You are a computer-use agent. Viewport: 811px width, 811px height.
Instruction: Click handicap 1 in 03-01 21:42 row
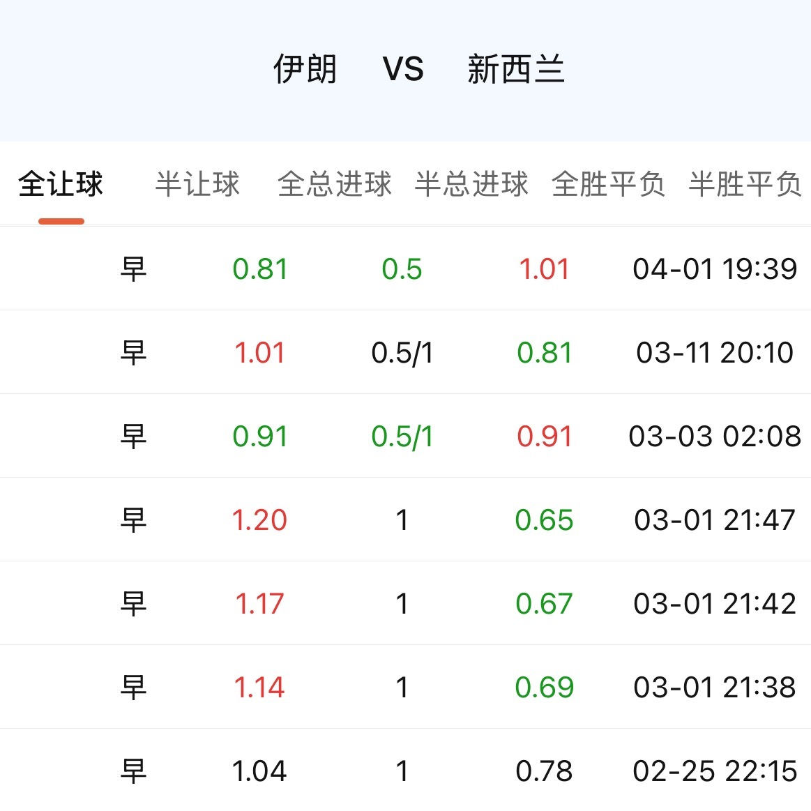[402, 604]
